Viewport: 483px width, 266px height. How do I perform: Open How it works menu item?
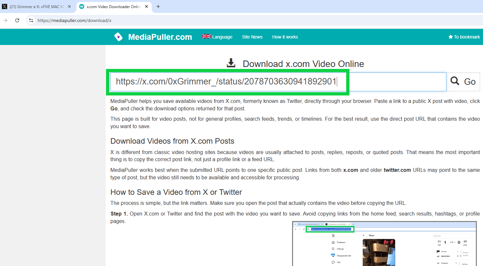(x=285, y=37)
